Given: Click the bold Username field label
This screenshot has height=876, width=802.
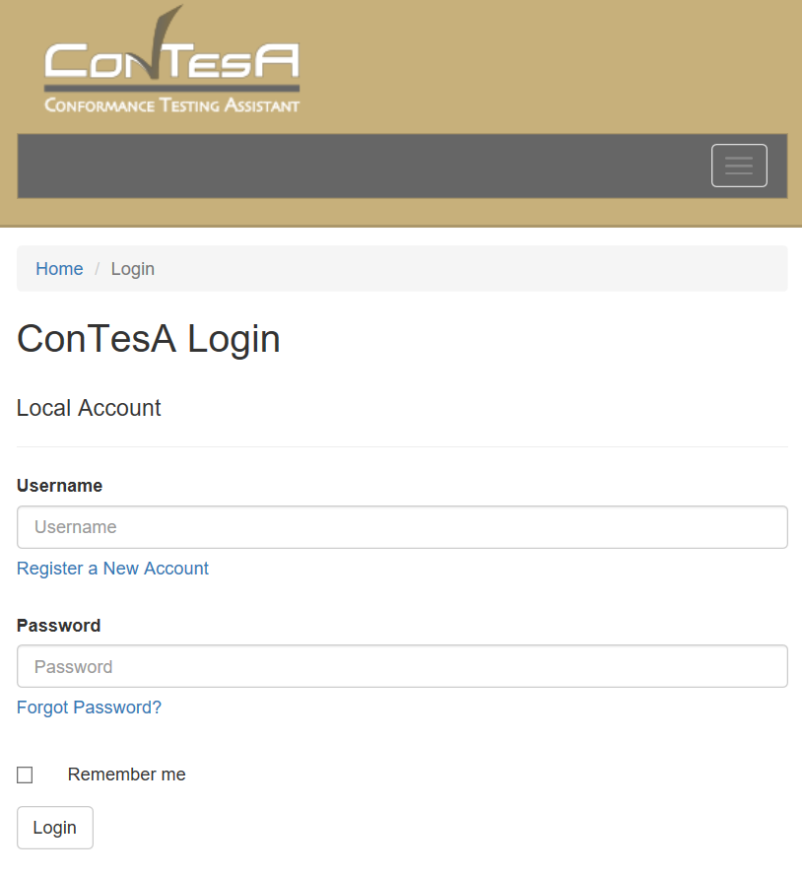Looking at the screenshot, I should pyautogui.click(x=59, y=486).
